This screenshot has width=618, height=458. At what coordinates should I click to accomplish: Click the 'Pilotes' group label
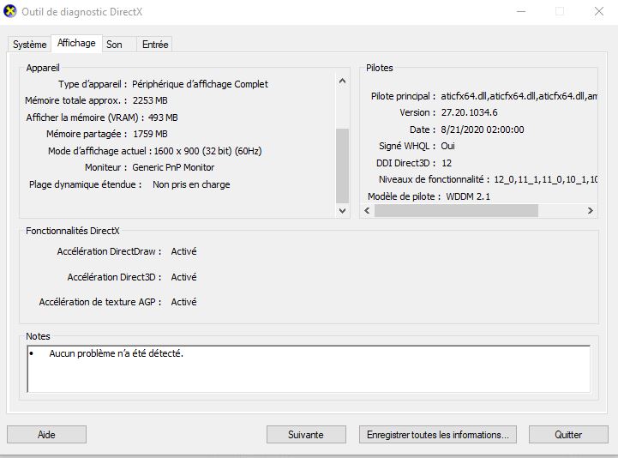coord(380,68)
